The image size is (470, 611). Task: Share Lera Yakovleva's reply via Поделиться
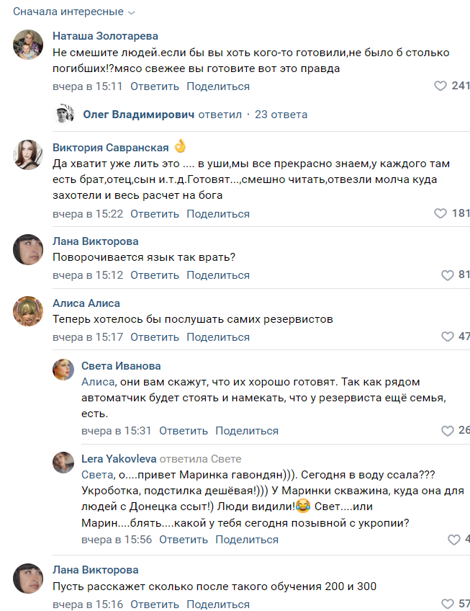pyautogui.click(x=247, y=540)
